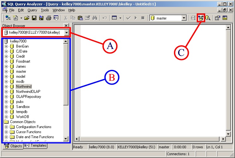
Task: Open the Edit menu
Action: [21, 10]
